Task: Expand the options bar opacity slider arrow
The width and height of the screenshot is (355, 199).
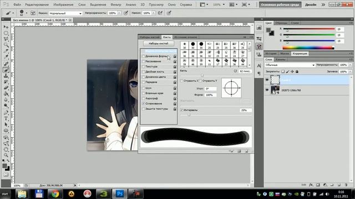Action: 119,13
